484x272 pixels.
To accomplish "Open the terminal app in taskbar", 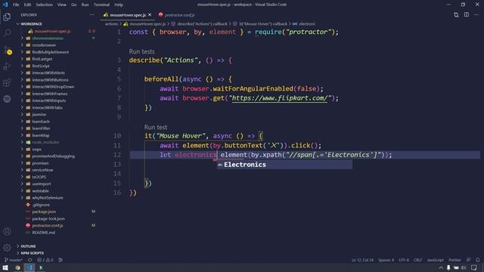I will (x=41, y=267).
